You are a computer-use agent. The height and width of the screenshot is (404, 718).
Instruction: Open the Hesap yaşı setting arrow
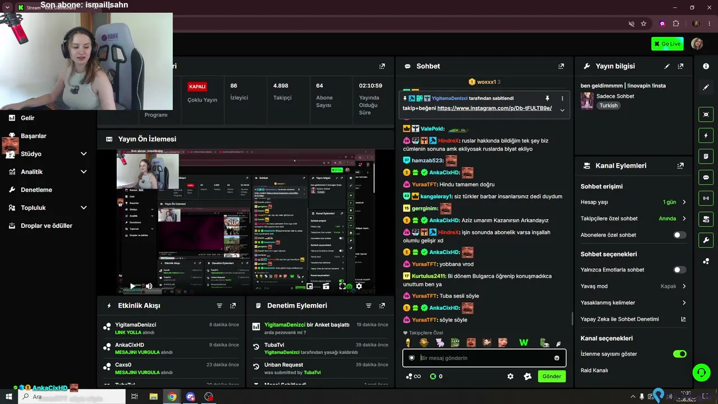click(x=684, y=202)
